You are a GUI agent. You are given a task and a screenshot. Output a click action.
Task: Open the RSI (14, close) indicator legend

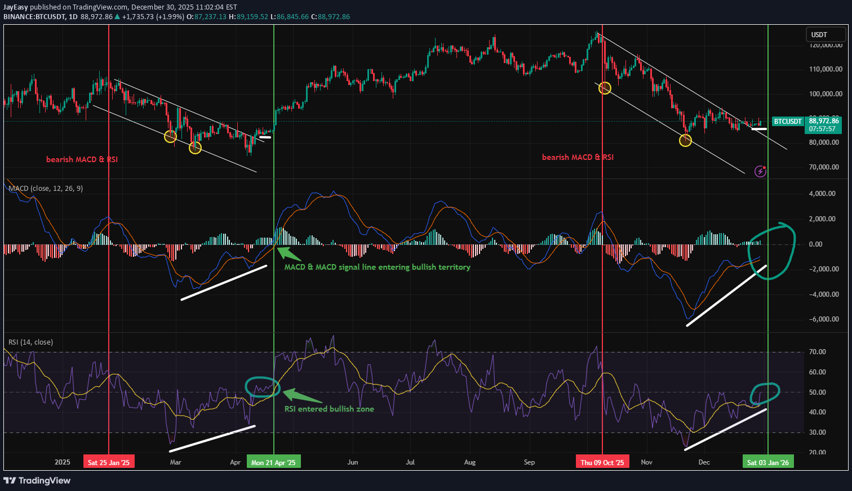pyautogui.click(x=31, y=342)
